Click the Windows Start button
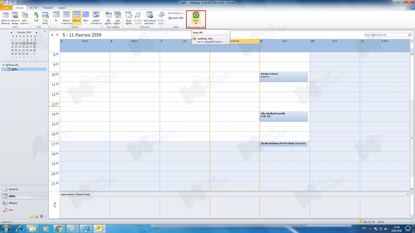This screenshot has height=233, width=415. (x=6, y=229)
